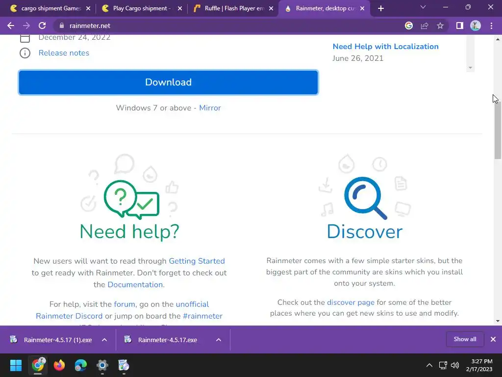Close the Ruffle Flash Player tab

coord(271,9)
